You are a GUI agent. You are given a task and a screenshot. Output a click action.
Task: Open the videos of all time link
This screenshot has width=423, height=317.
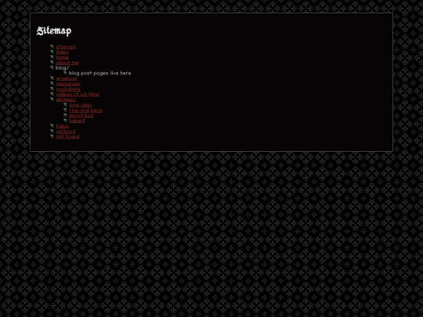click(x=78, y=95)
